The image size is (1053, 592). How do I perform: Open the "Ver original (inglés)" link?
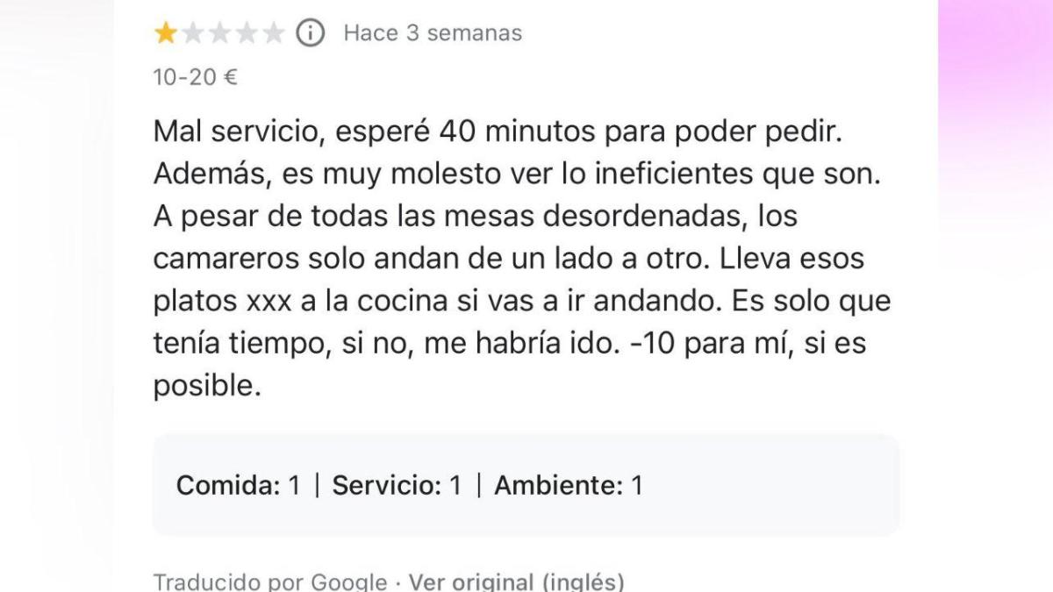click(518, 581)
